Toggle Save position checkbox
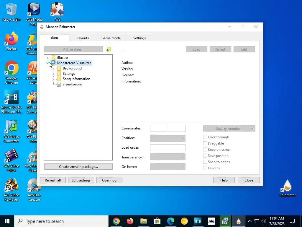Screen dimensions: 302x227 (205, 155)
